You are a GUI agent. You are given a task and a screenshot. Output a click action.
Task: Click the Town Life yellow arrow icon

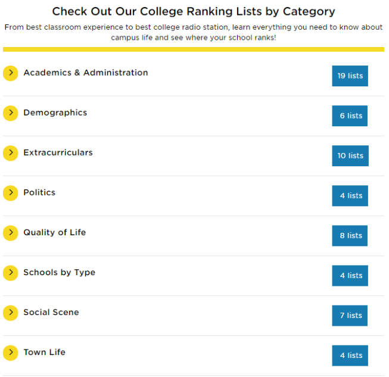(x=11, y=353)
